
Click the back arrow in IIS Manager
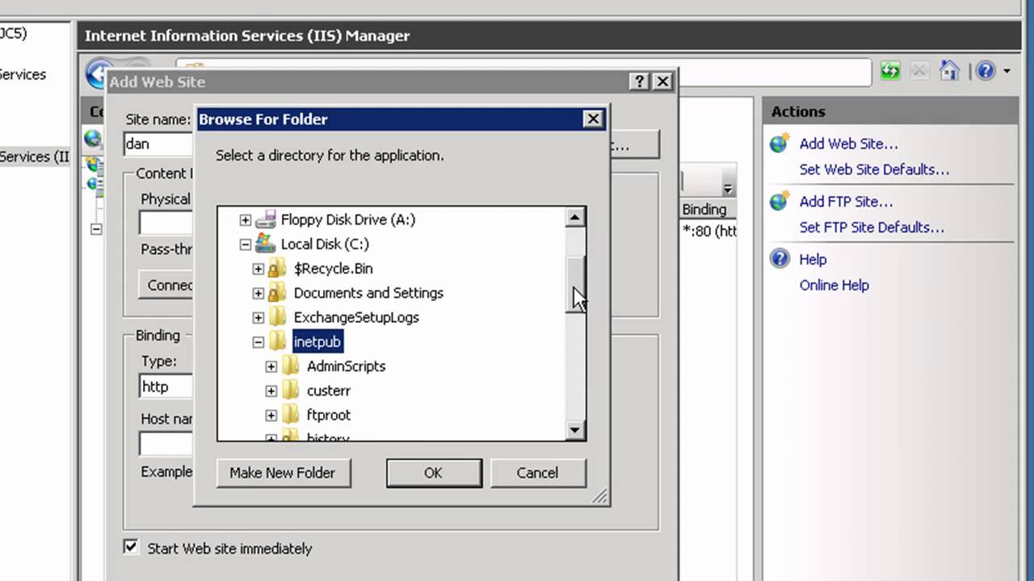pos(96,73)
